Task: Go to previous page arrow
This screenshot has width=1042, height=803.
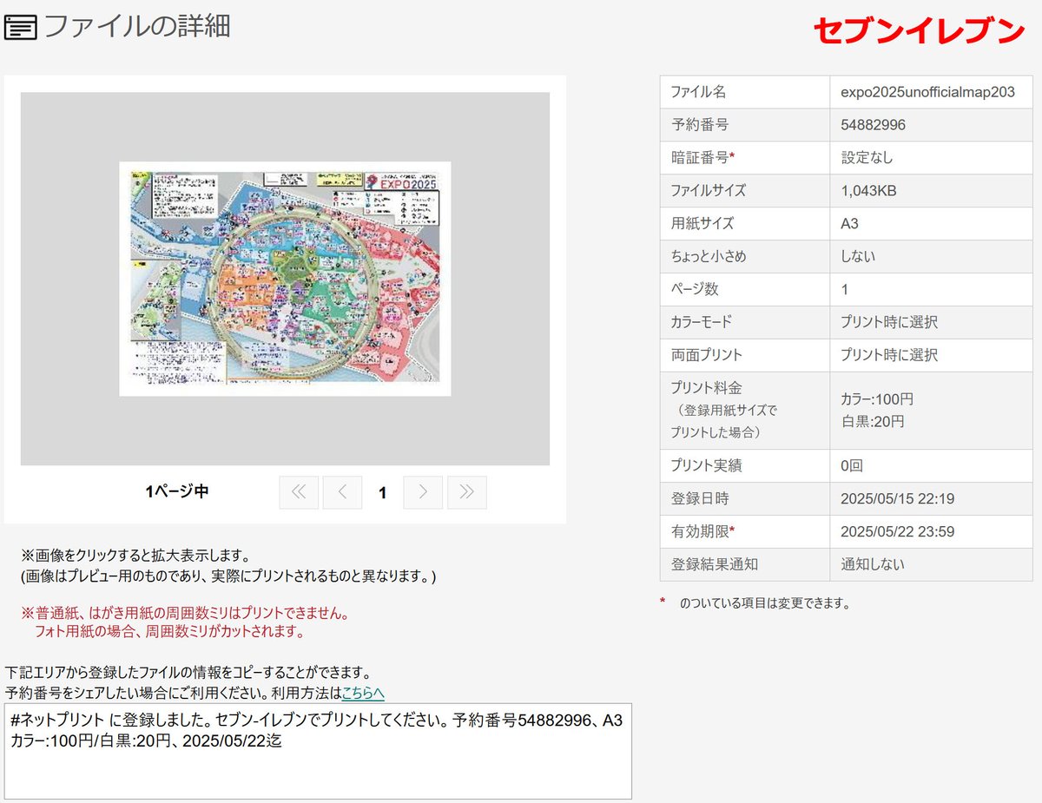Action: click(342, 492)
